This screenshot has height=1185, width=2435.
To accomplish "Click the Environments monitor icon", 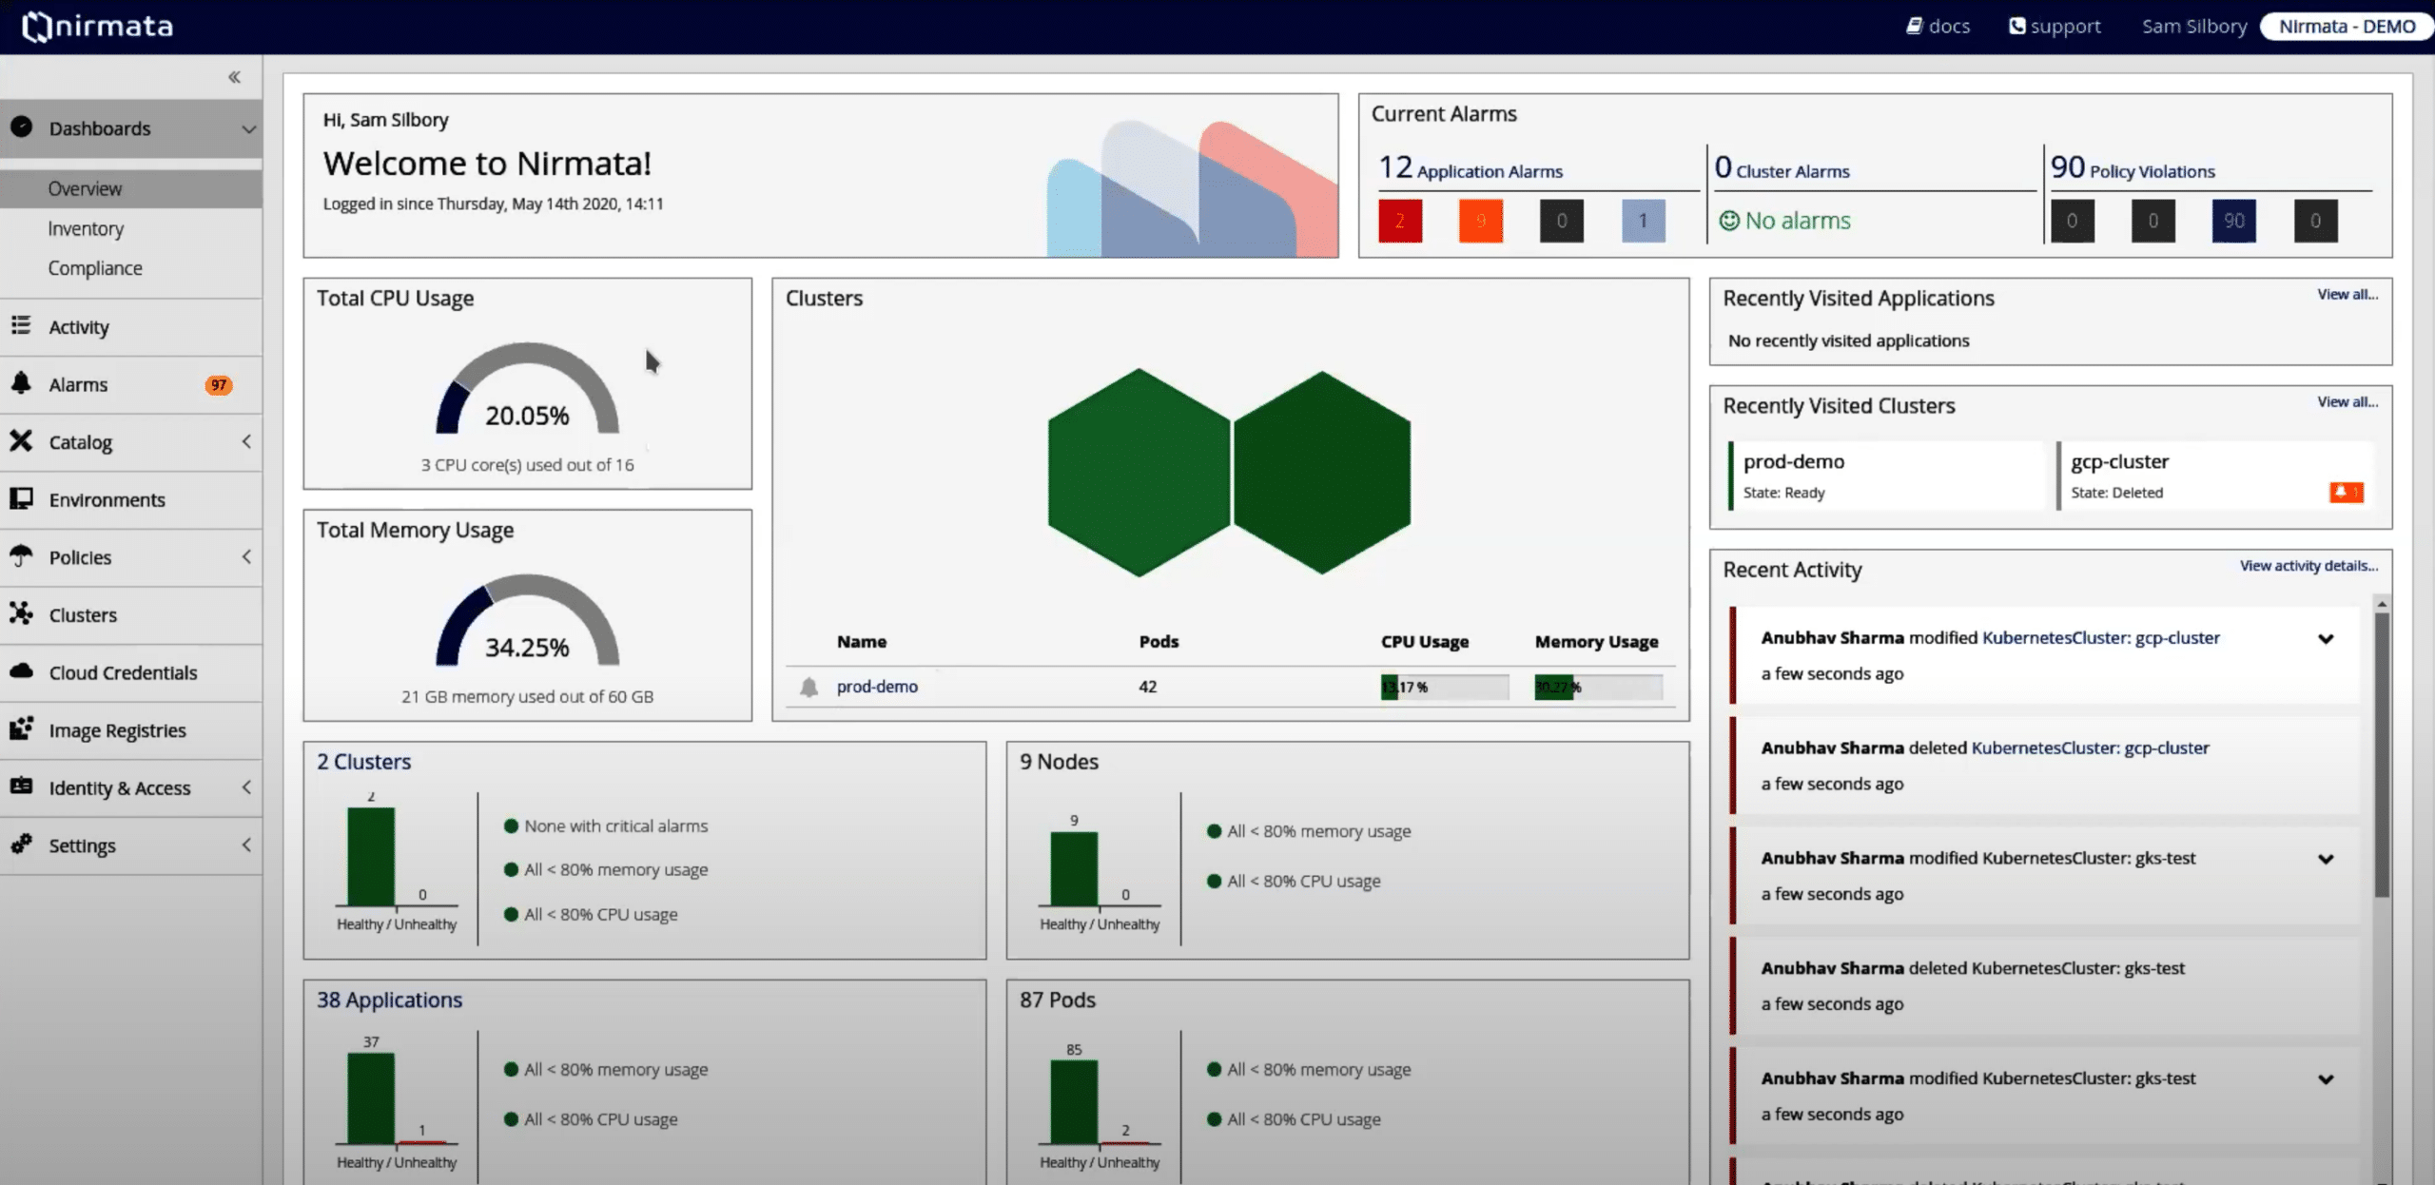I will pos(21,498).
